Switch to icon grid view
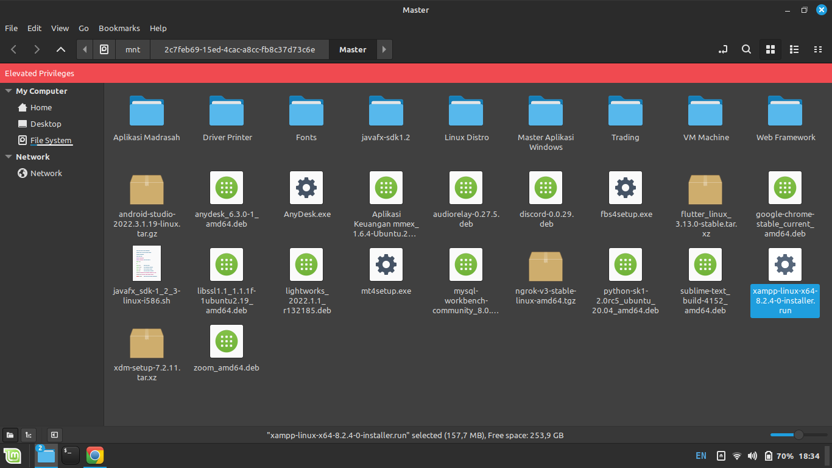 pyautogui.click(x=770, y=49)
